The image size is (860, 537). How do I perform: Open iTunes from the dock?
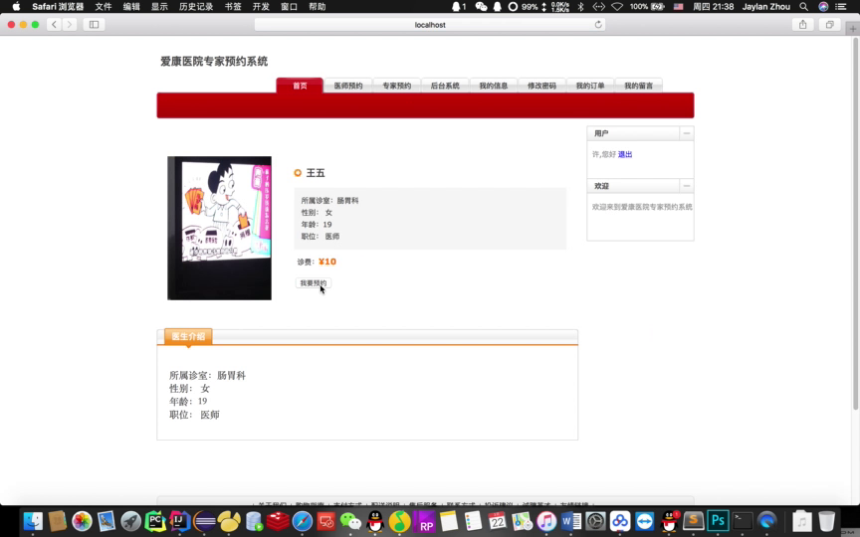pyautogui.click(x=546, y=521)
